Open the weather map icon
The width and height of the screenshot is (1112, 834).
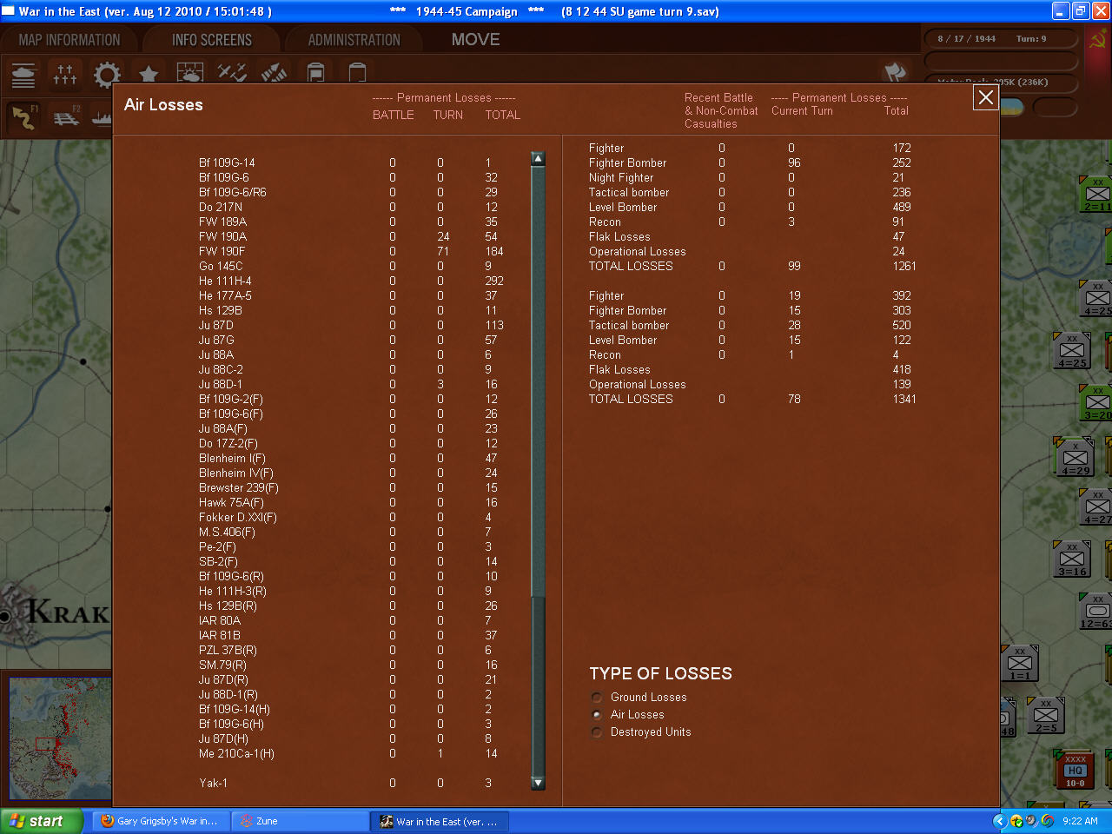coord(190,74)
